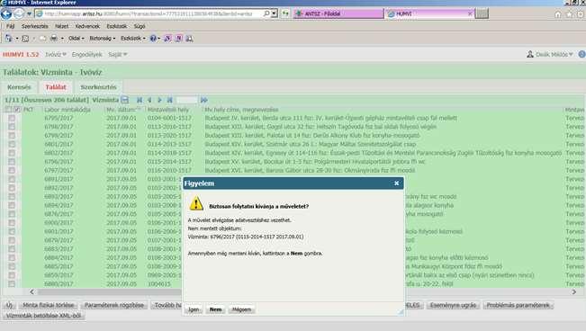Click the yellow warning triangle icon
This screenshot has height=331, width=586.
[196, 204]
